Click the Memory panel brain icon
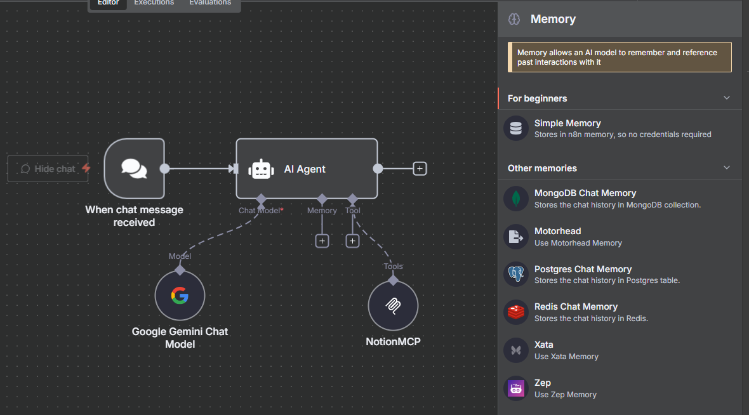 (x=514, y=19)
